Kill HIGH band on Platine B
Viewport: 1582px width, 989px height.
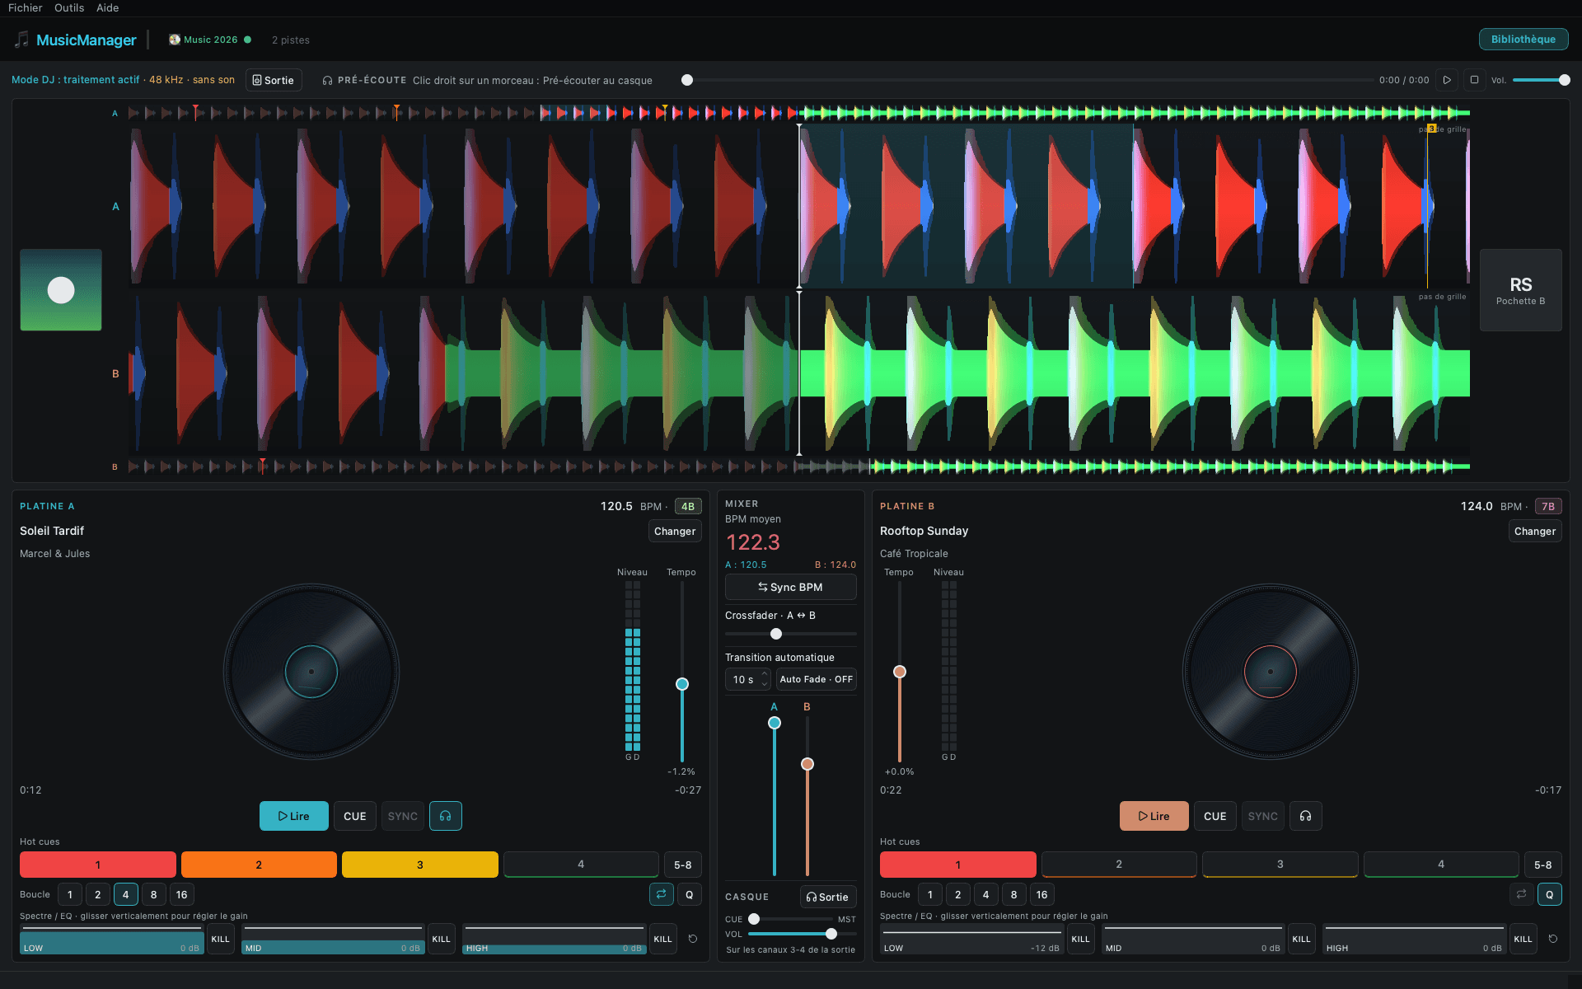(x=1523, y=939)
